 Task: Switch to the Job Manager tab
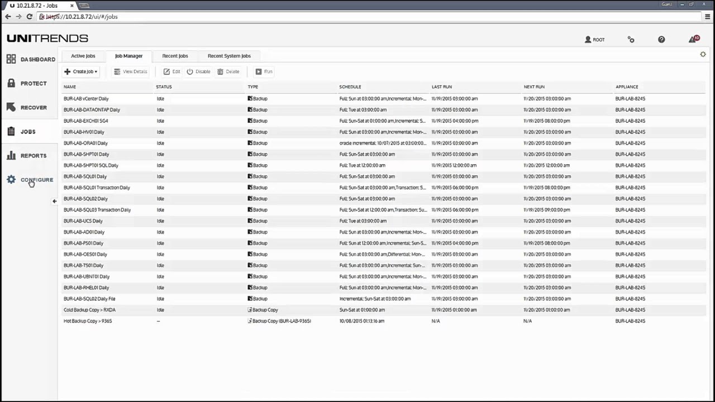click(x=128, y=56)
